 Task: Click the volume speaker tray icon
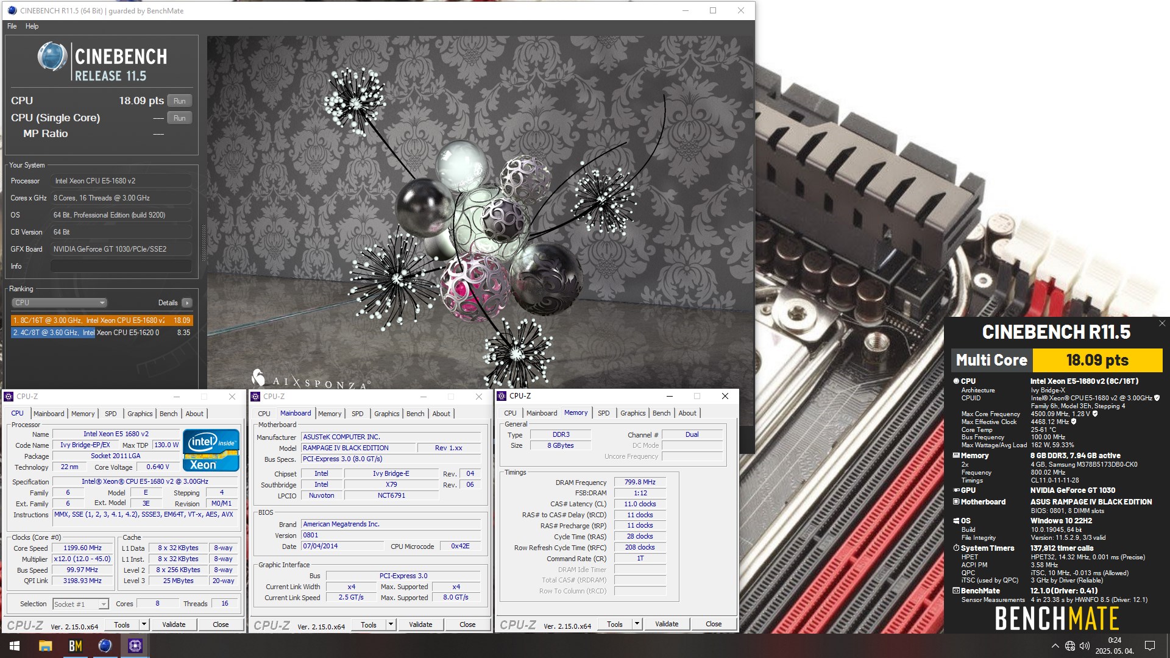pyautogui.click(x=1085, y=646)
